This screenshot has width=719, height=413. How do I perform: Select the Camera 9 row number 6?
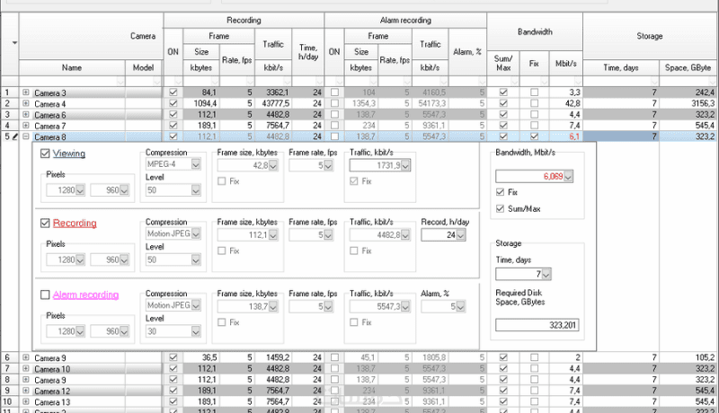pyautogui.click(x=9, y=357)
